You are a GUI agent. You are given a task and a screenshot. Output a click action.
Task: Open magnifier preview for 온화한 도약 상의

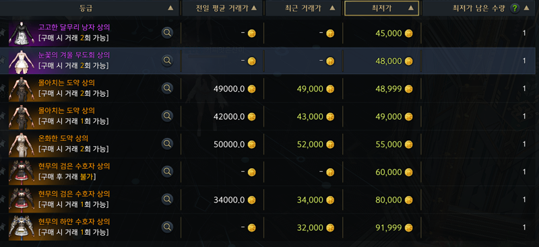[x=167, y=143]
